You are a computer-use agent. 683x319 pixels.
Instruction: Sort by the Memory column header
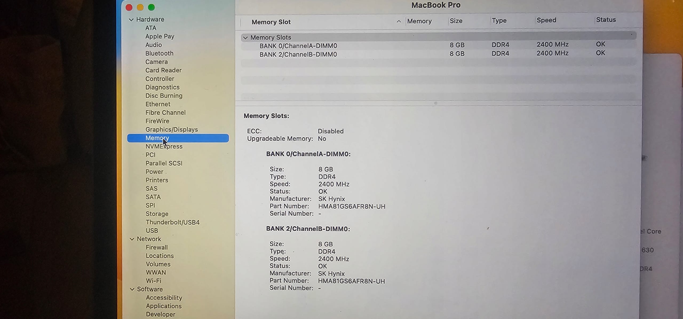[x=419, y=21]
